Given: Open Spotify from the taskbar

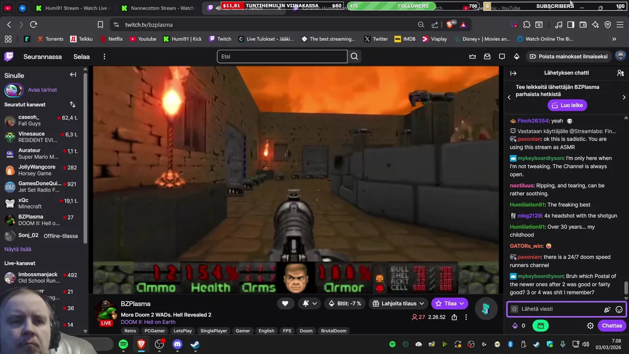Looking at the screenshot, I should (x=123, y=344).
